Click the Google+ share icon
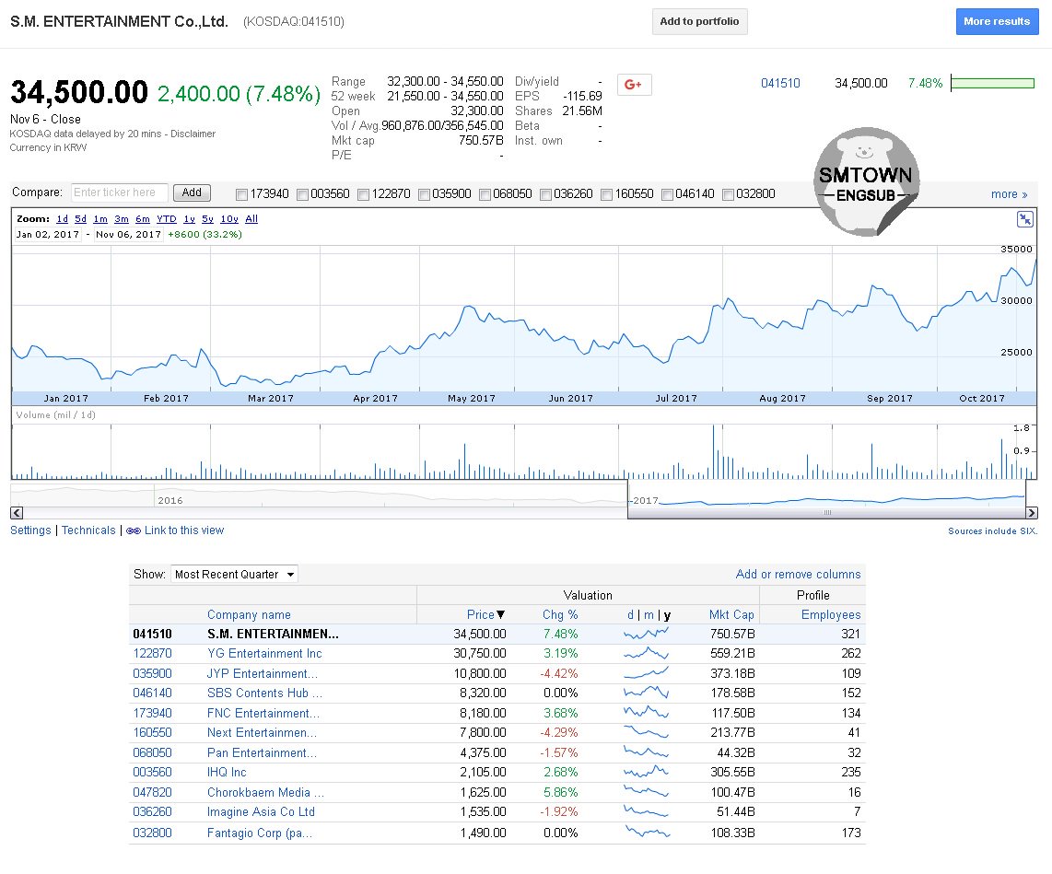 click(x=634, y=85)
